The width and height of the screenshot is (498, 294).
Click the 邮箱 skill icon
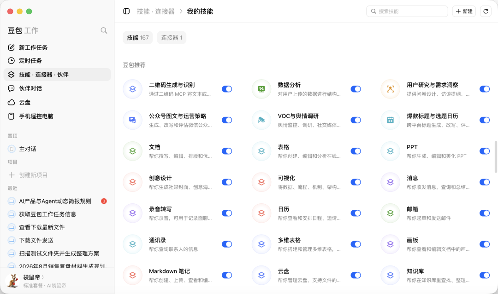[391, 213]
